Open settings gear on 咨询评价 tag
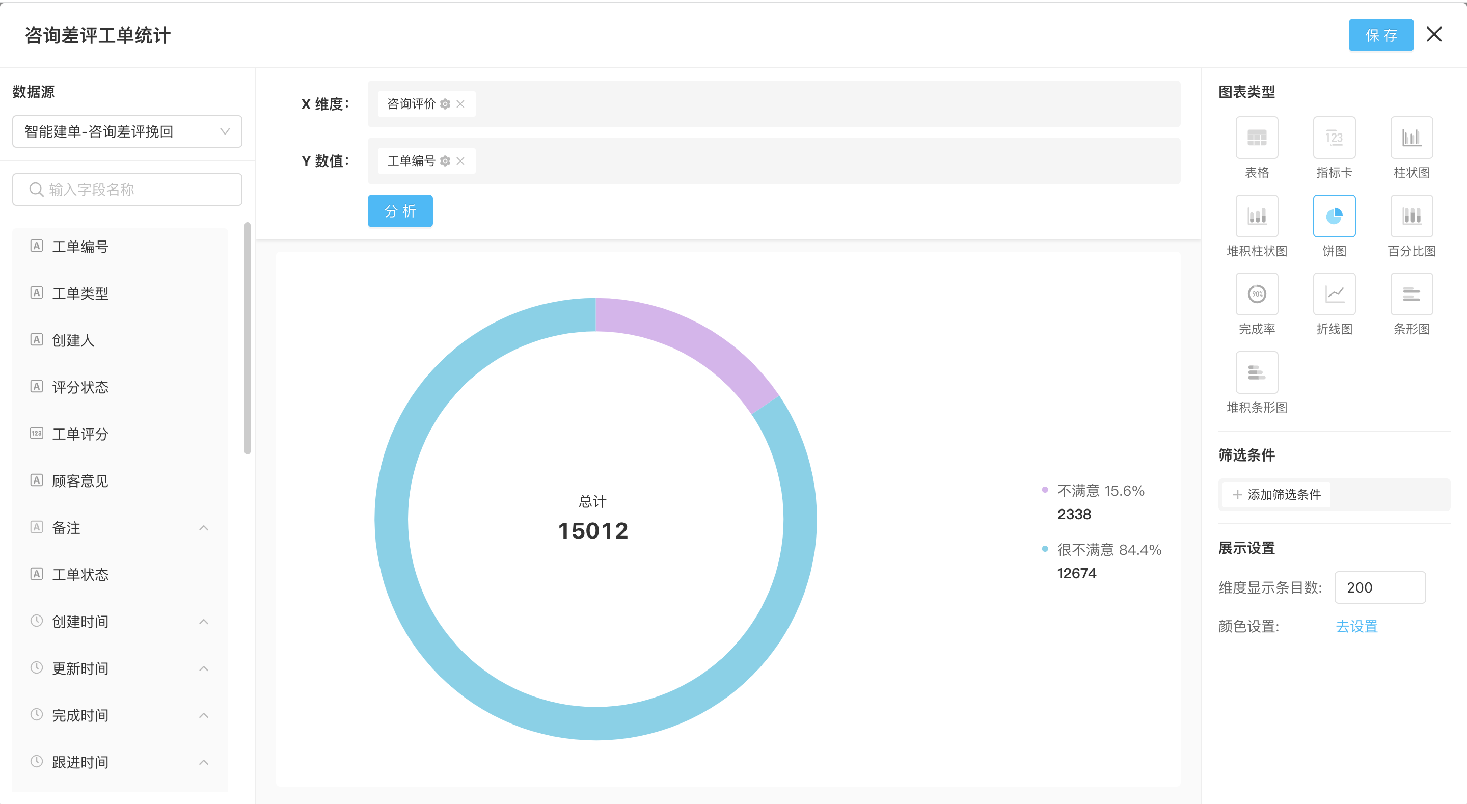The image size is (1467, 804). (x=445, y=104)
